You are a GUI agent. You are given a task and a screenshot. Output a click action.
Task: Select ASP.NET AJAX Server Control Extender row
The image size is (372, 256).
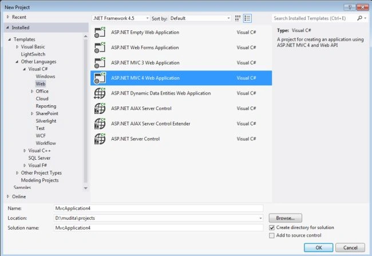[x=181, y=124]
